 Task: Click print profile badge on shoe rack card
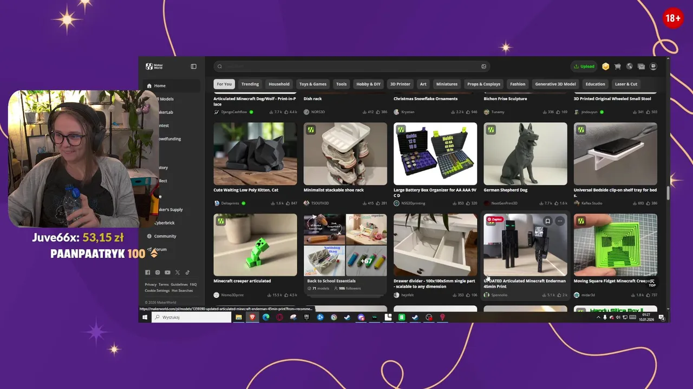click(x=311, y=130)
